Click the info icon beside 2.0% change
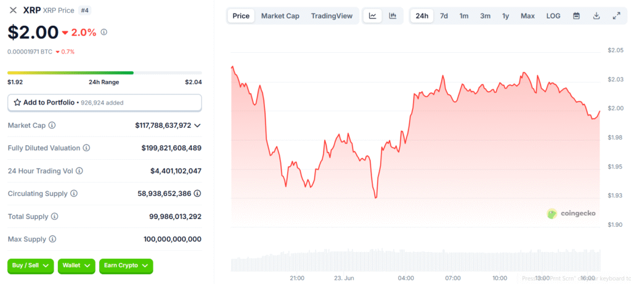This screenshot has height=284, width=631. point(104,32)
